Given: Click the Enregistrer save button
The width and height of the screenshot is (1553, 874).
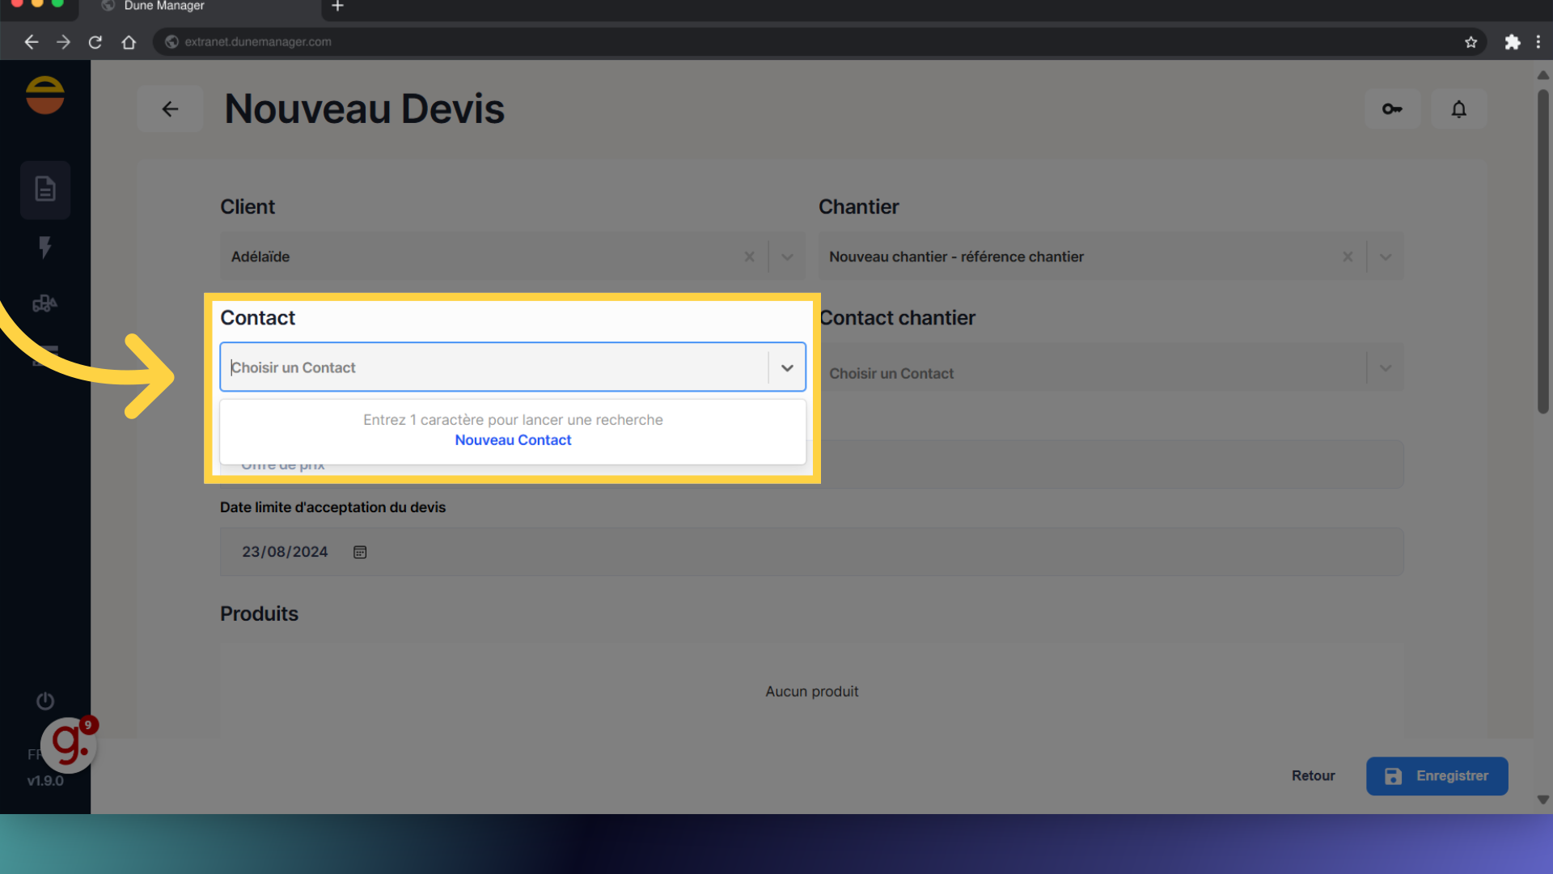Looking at the screenshot, I should pyautogui.click(x=1437, y=776).
